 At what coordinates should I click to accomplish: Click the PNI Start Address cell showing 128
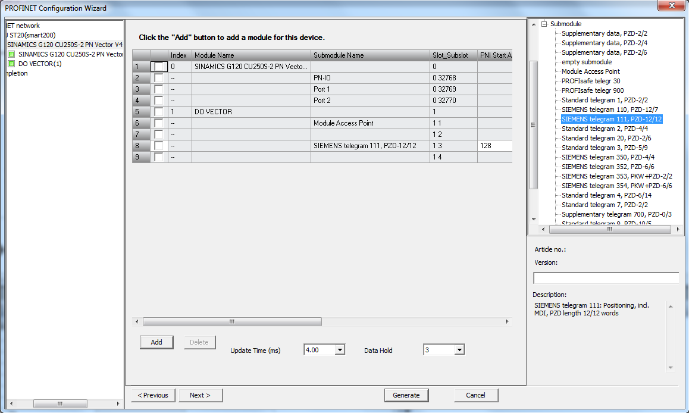(x=495, y=145)
